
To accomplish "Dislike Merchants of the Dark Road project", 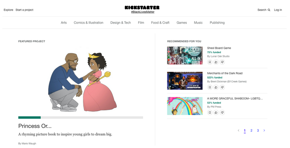I will 222,87.
